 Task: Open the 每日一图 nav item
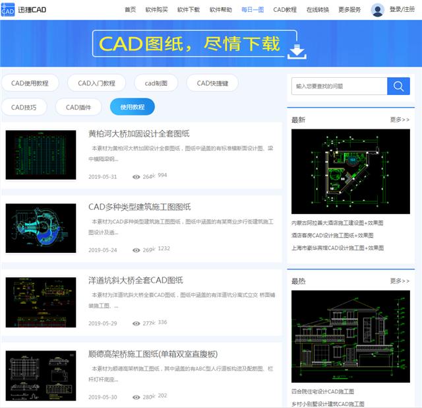(x=253, y=10)
